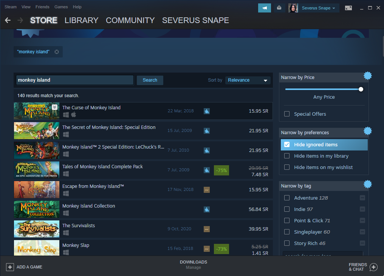
Task: Click the mixed review icon for Escape from Monkey Island
Action: (x=207, y=189)
